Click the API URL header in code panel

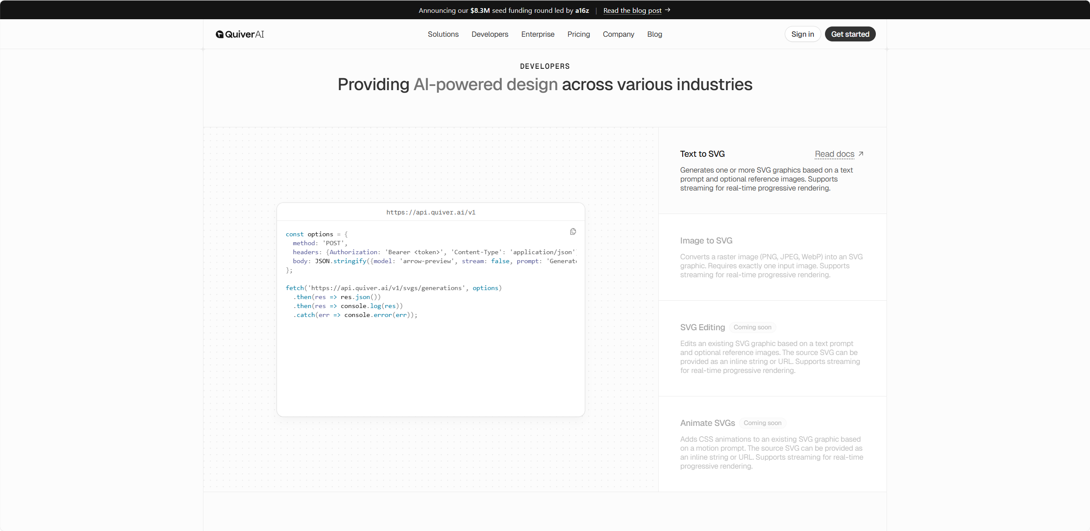(430, 212)
